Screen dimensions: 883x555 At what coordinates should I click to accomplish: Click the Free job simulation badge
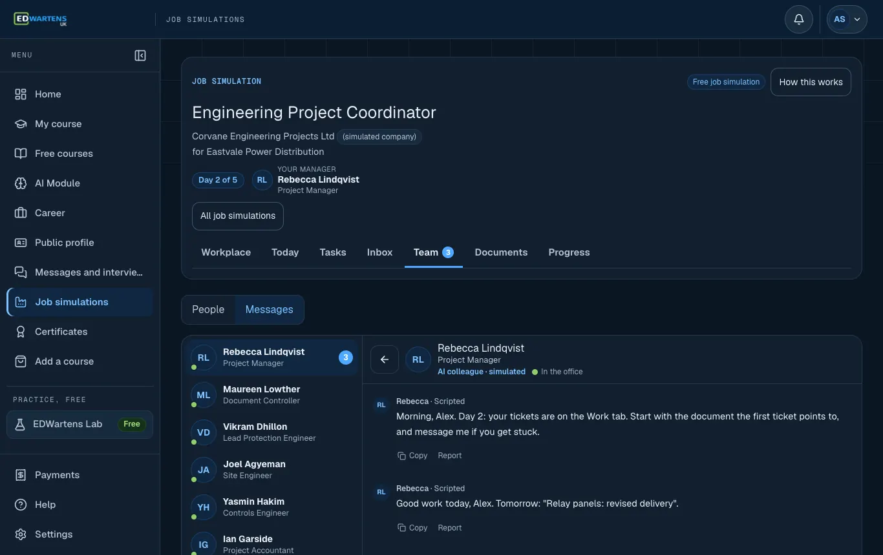pyautogui.click(x=726, y=82)
